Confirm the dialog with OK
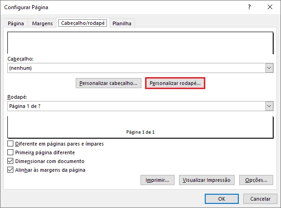 coord(222,199)
